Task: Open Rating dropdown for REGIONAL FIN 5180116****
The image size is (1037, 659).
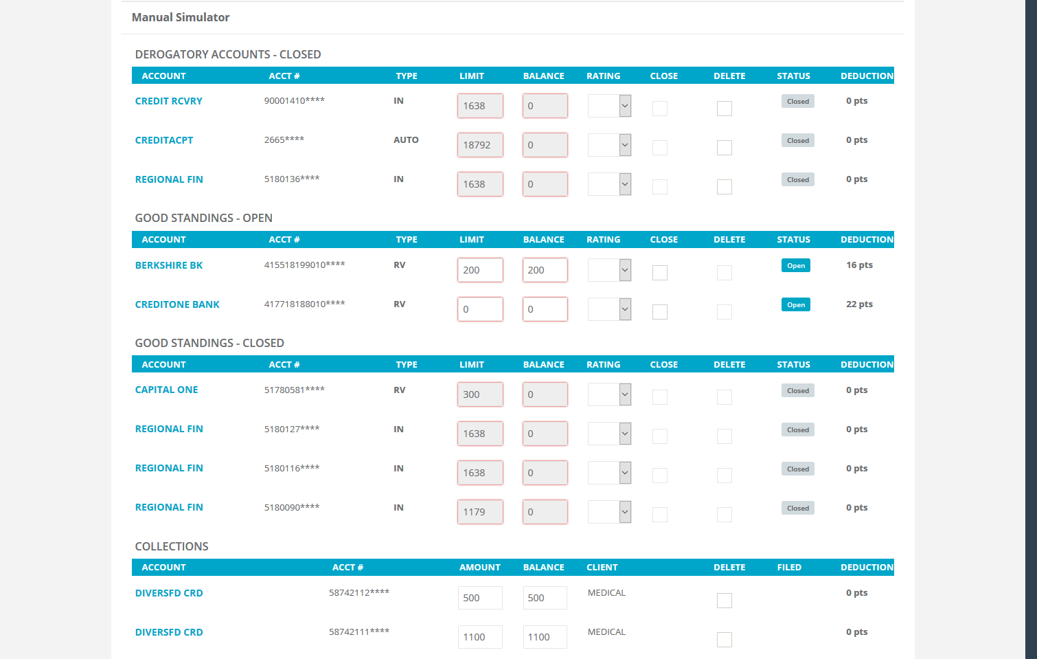Action: coord(609,473)
